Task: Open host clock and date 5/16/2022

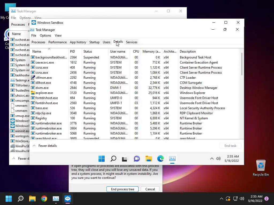Action: click(255, 199)
